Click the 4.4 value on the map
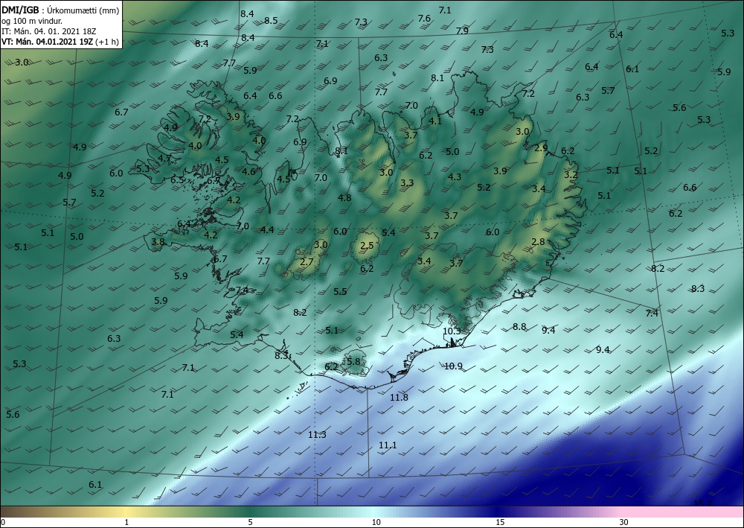 point(267,230)
